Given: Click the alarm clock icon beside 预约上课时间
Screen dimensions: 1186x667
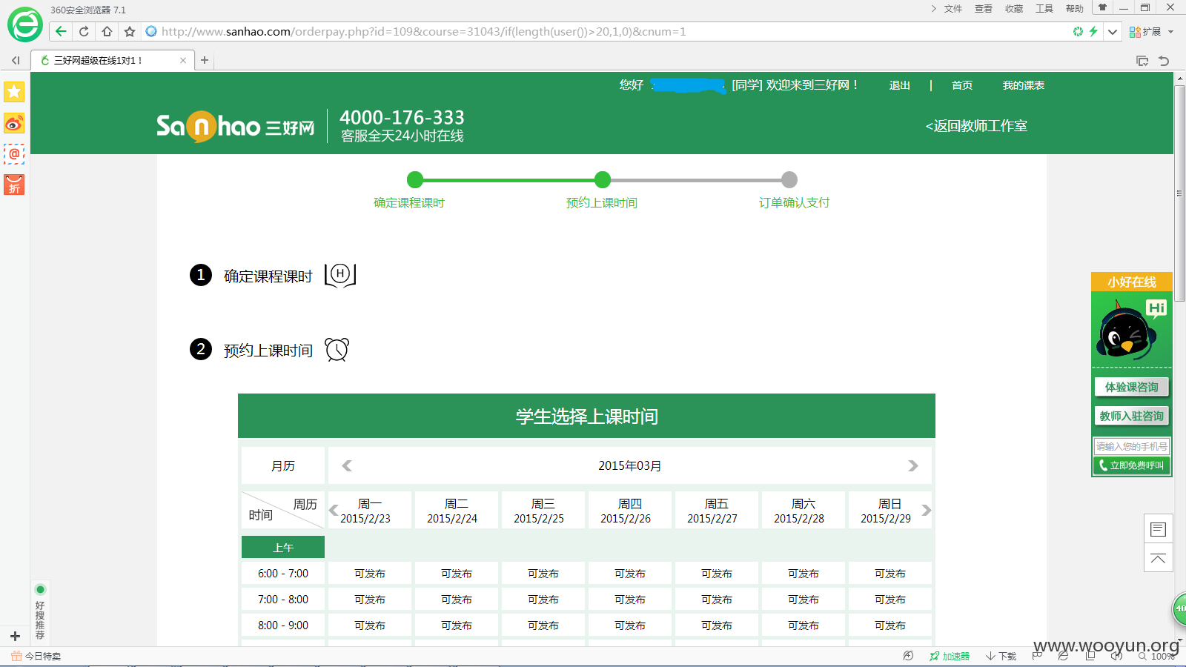Looking at the screenshot, I should coord(337,349).
